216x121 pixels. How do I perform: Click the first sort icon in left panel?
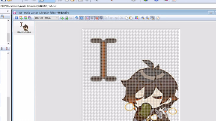pyautogui.click(x=2, y=49)
